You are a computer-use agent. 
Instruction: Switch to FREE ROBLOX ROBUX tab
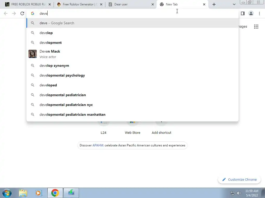pyautogui.click(x=25, y=4)
